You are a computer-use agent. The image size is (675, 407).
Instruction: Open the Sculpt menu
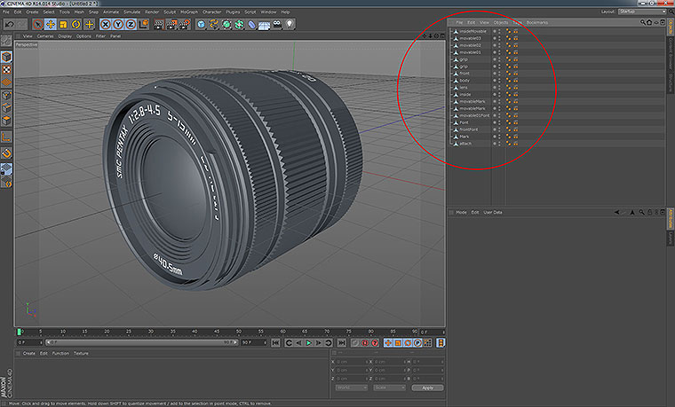coord(170,12)
